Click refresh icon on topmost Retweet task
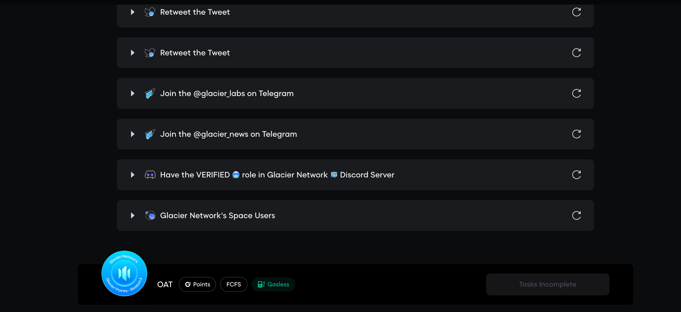 click(x=576, y=12)
